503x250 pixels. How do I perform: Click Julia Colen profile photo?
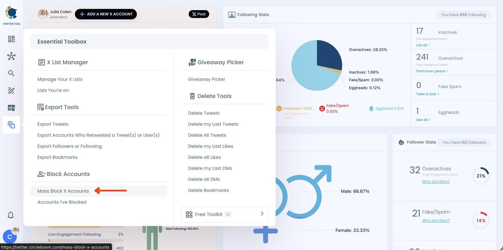click(x=43, y=14)
